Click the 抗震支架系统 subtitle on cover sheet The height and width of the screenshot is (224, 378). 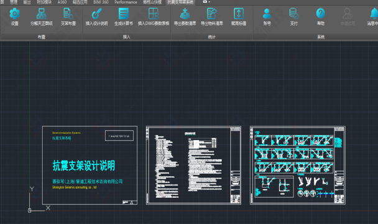(x=62, y=138)
